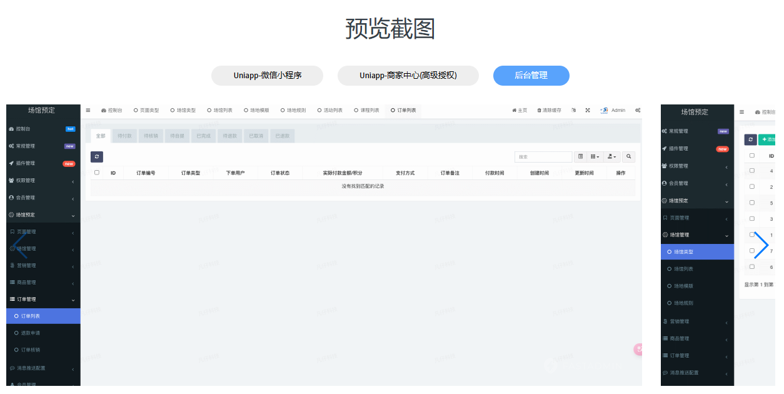This screenshot has width=784, height=394.
Task: Click the 清除缓存 trash icon
Action: tap(540, 111)
